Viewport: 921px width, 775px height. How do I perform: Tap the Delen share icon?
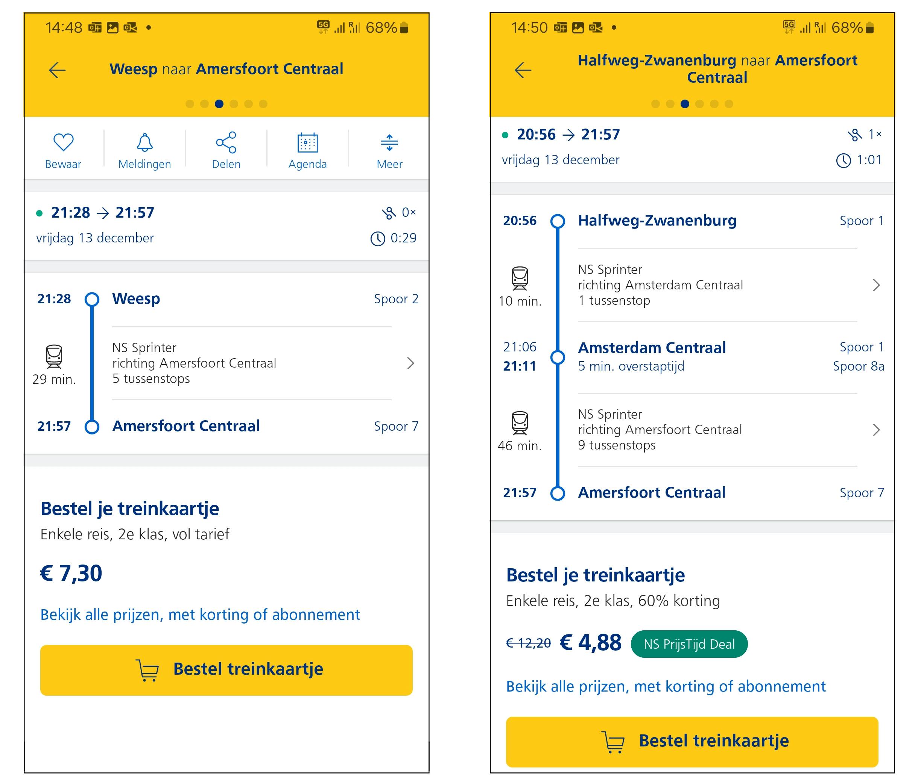coord(226,143)
